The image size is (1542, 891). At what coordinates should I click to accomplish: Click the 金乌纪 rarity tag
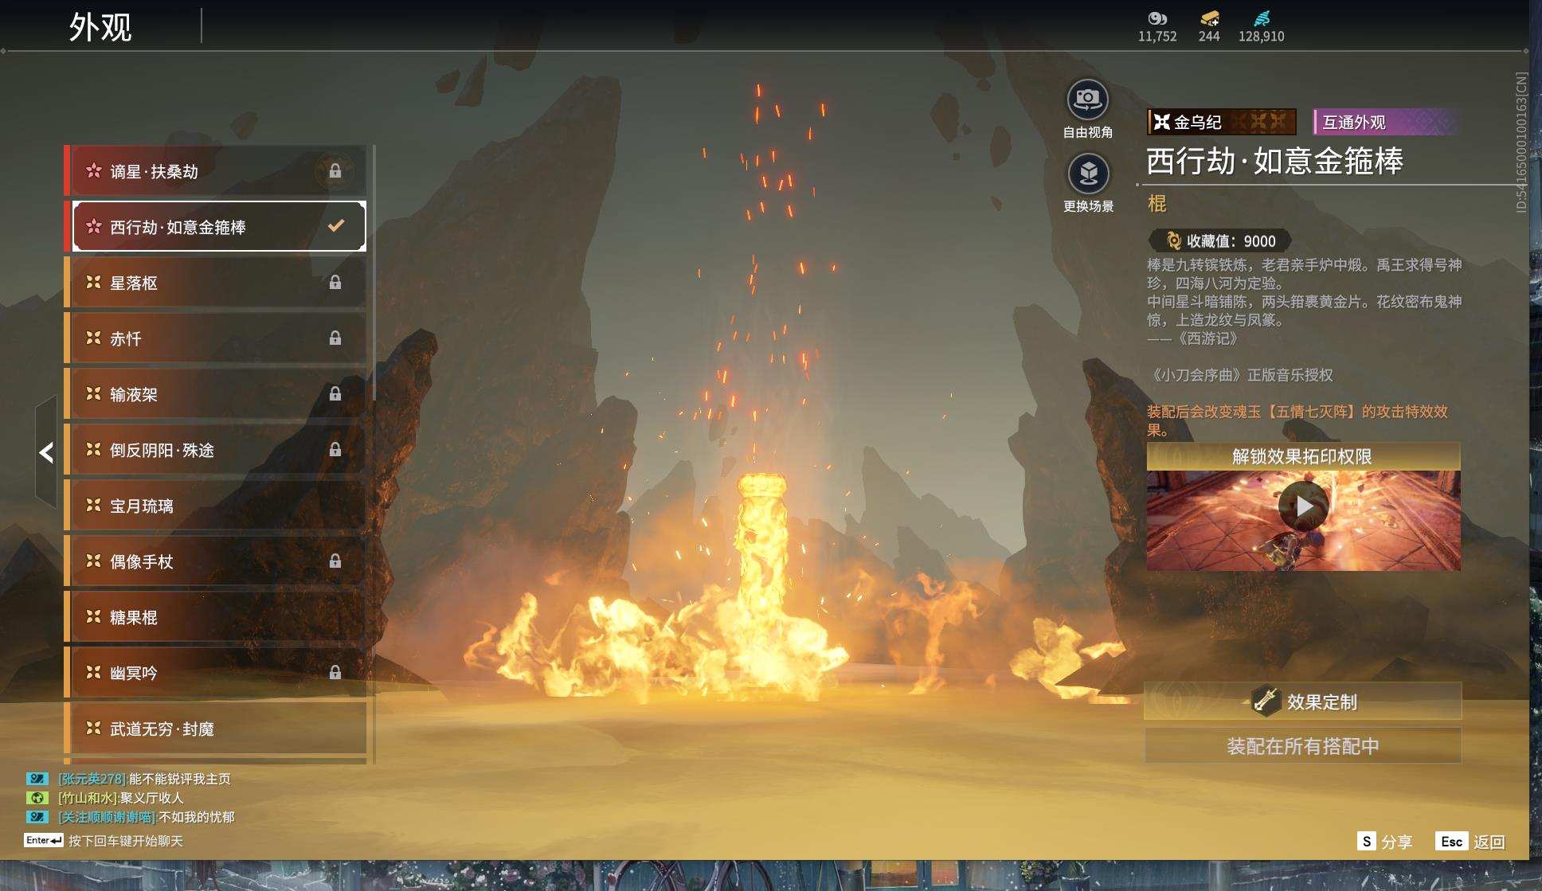click(1222, 122)
